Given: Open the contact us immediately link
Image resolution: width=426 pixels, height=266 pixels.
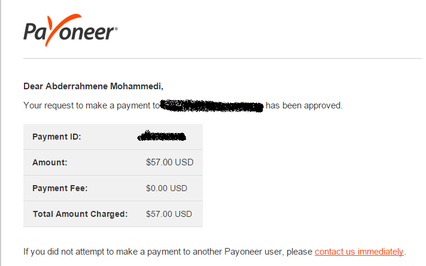Looking at the screenshot, I should [359, 252].
